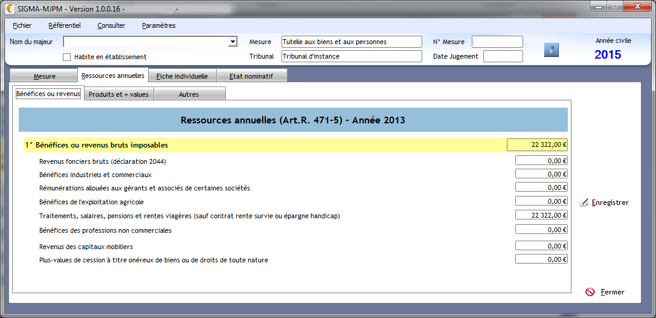This screenshot has width=656, height=318.
Task: Select the Revenus des capitaux mobiliers amount
Action: pos(541,246)
